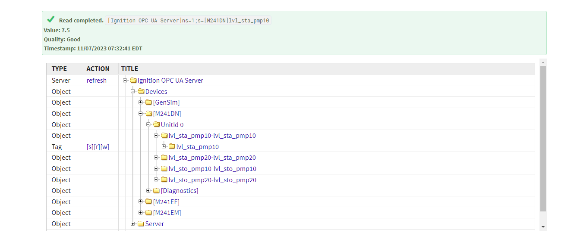Collapse the [M241DN] device node
This screenshot has height=239, width=577.
pos(141,114)
